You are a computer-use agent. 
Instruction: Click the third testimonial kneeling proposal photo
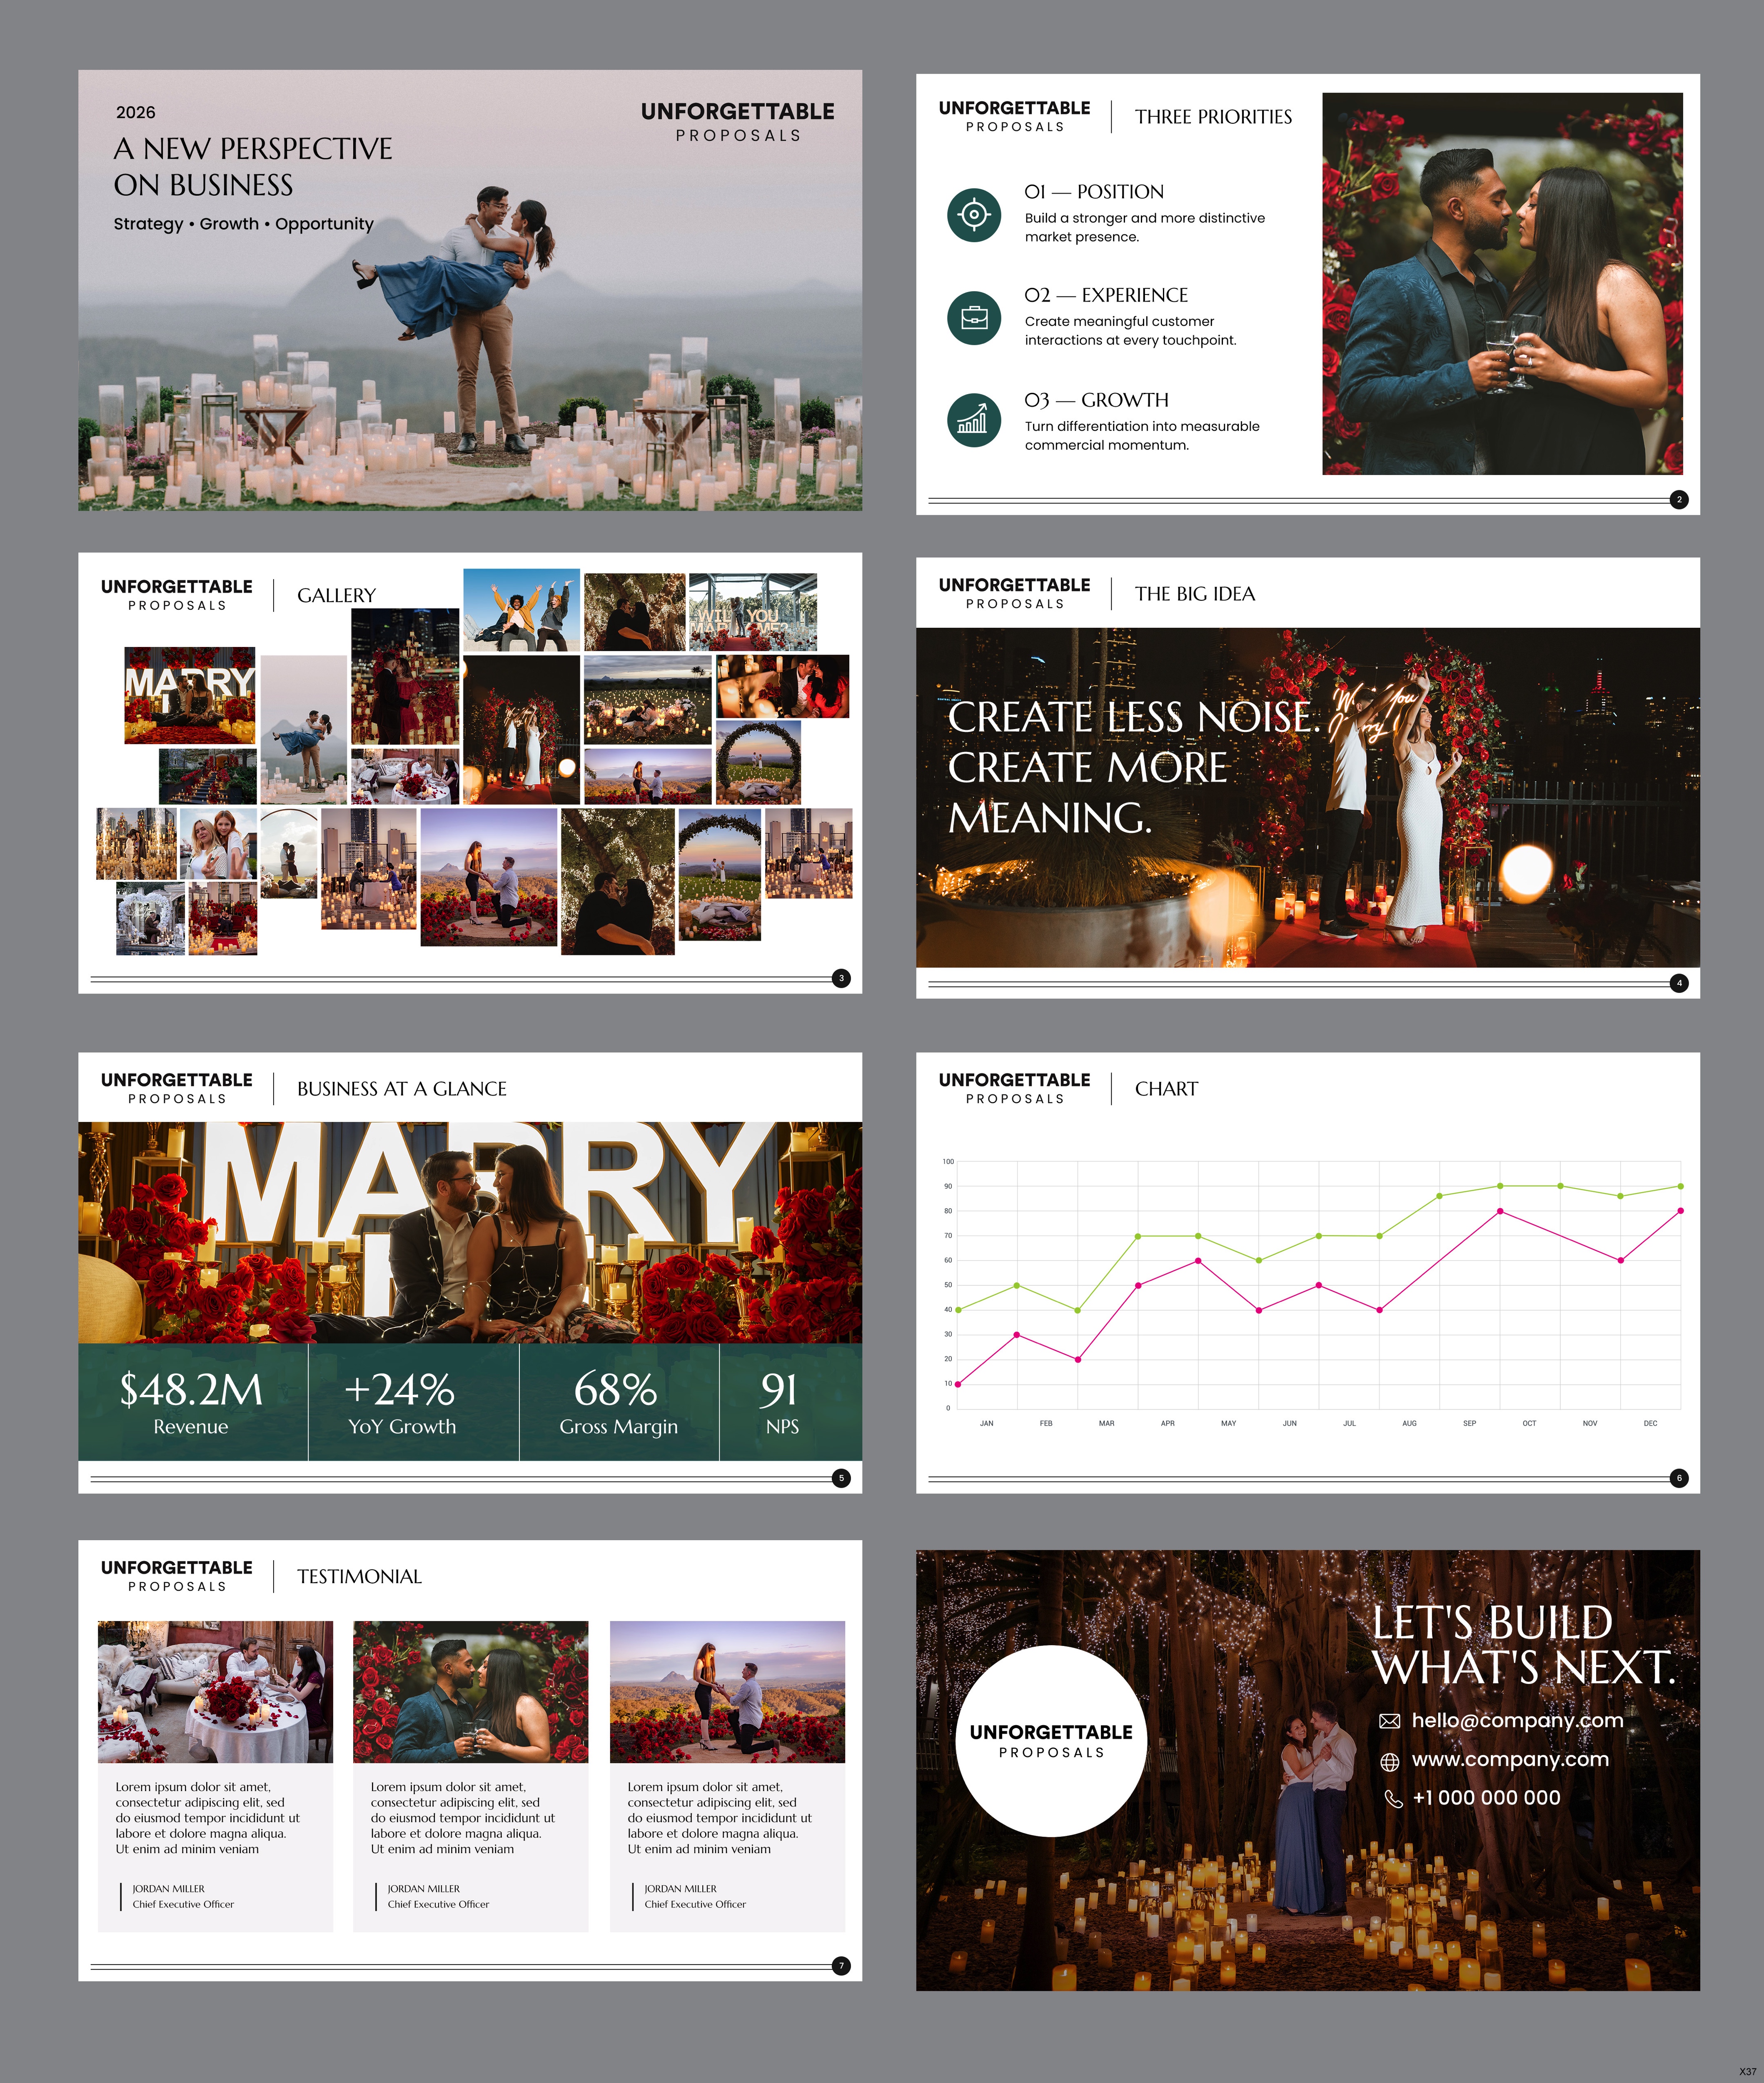tap(727, 1692)
